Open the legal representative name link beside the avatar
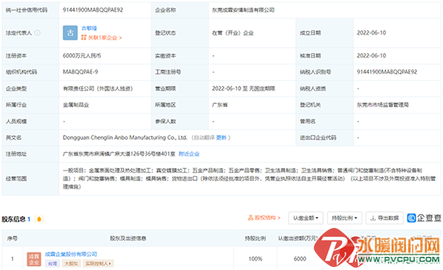Image resolution: width=443 pixels, height=270 pixels. (89, 28)
